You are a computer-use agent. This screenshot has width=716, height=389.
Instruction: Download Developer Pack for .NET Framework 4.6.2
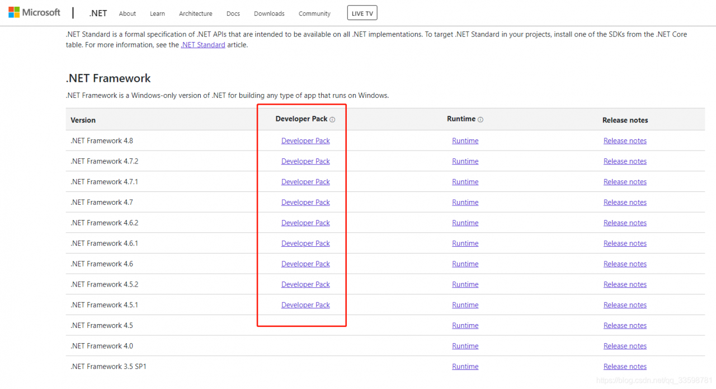(x=305, y=223)
